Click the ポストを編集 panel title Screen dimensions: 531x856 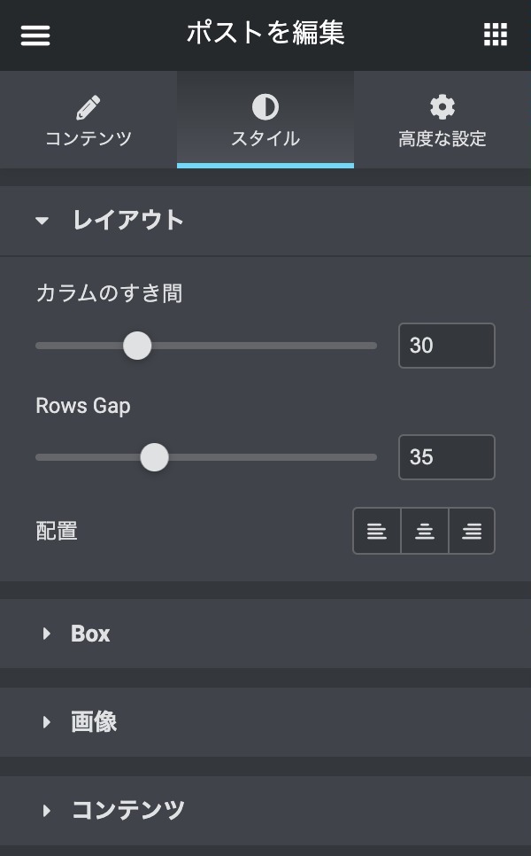point(265,34)
